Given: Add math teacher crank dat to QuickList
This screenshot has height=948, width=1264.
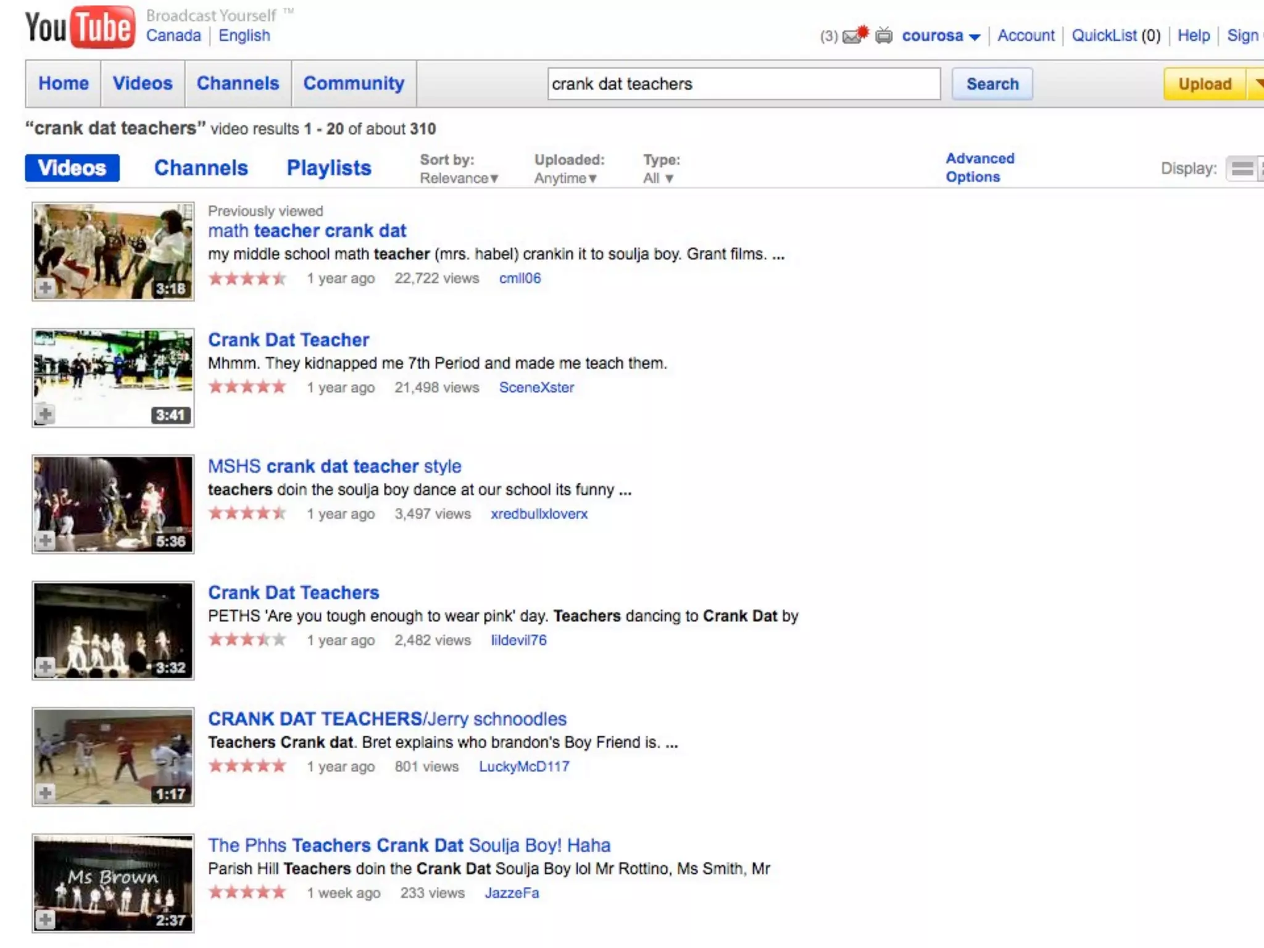Looking at the screenshot, I should coord(45,288).
